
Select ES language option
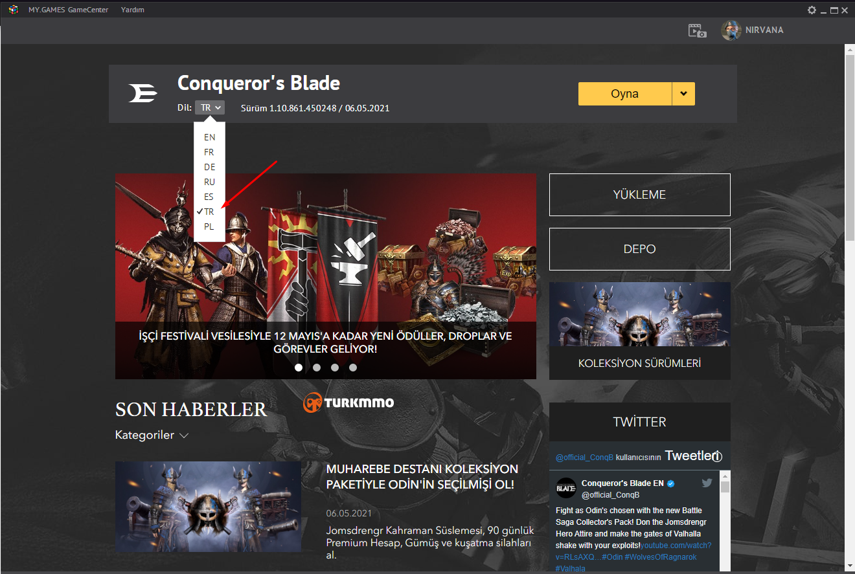pos(209,197)
